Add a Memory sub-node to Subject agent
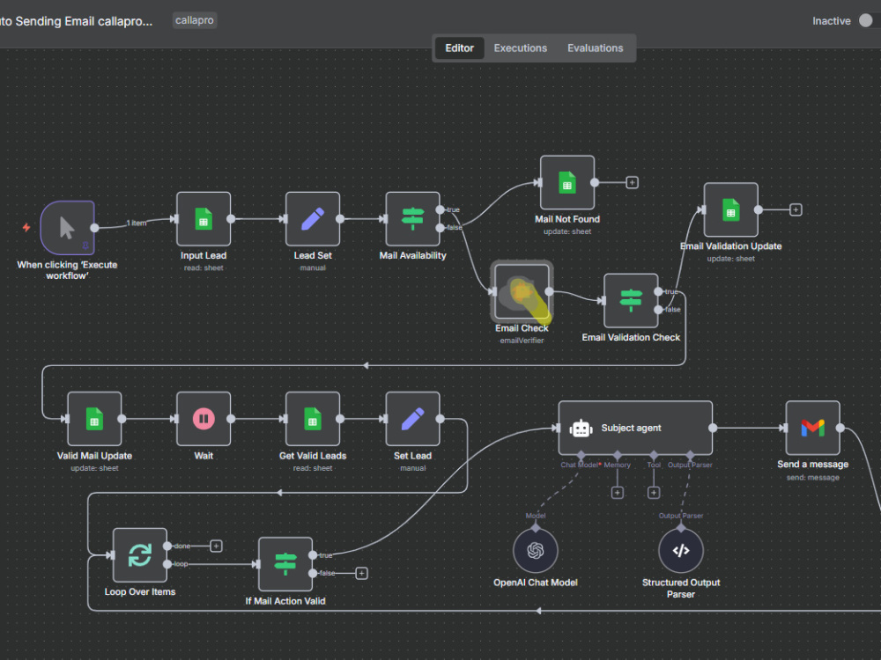 tap(617, 493)
